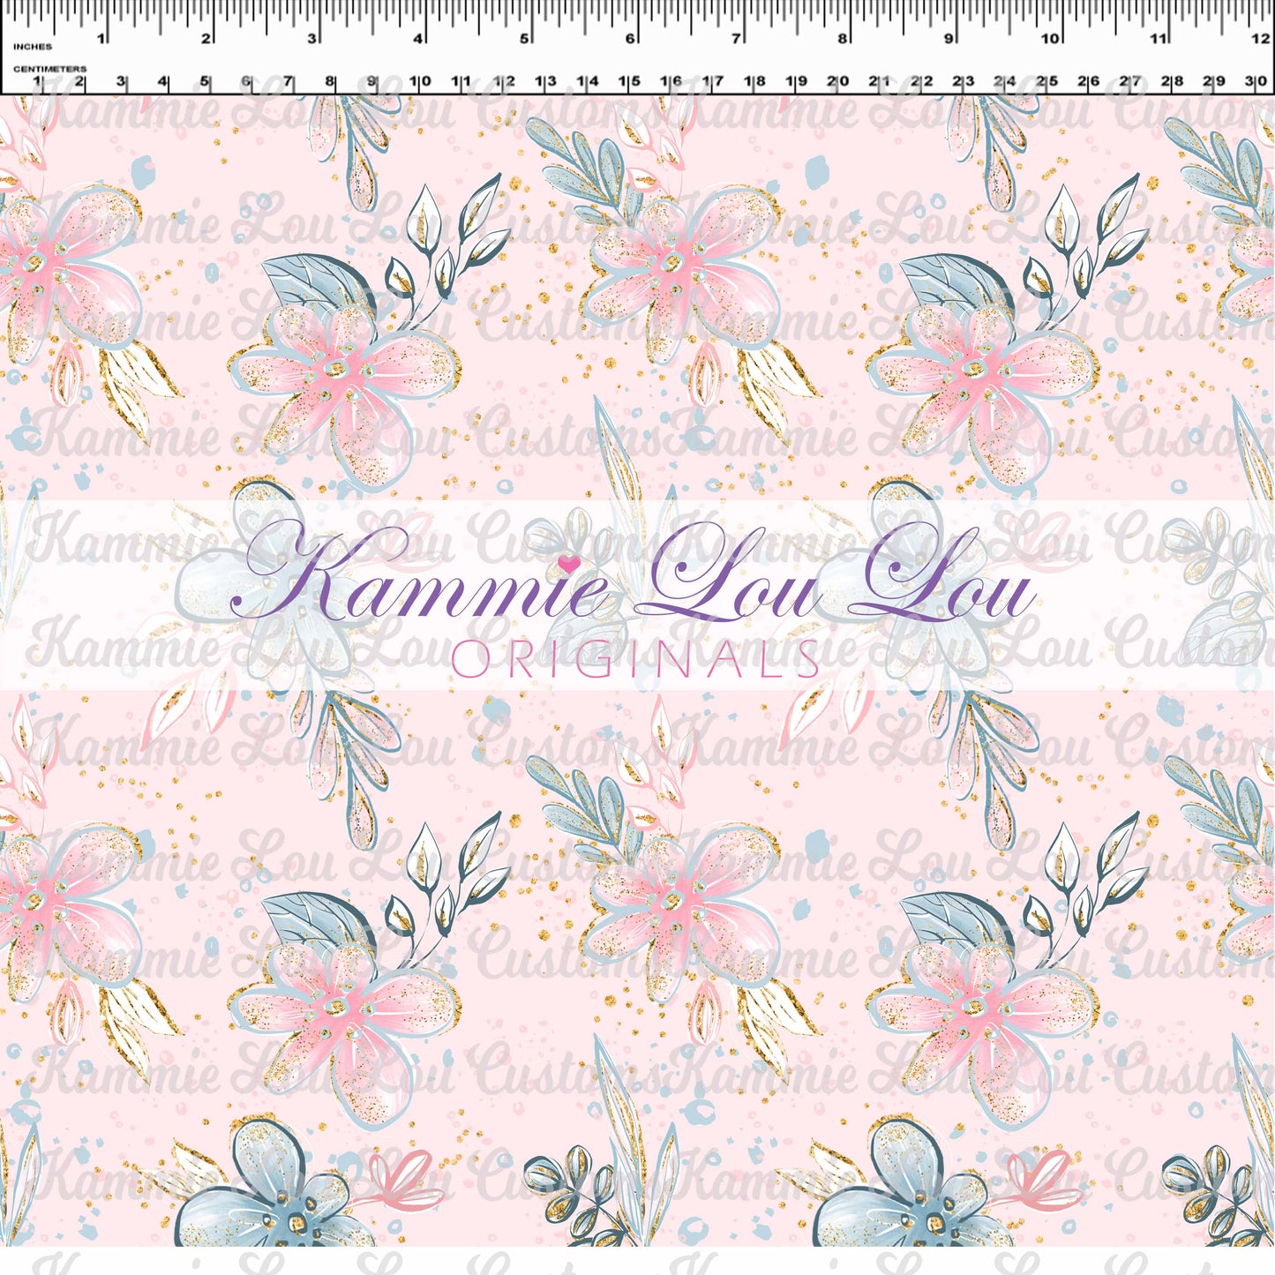Click the number 6 on the inch ruler
The height and width of the screenshot is (1275, 1275).
point(628,37)
